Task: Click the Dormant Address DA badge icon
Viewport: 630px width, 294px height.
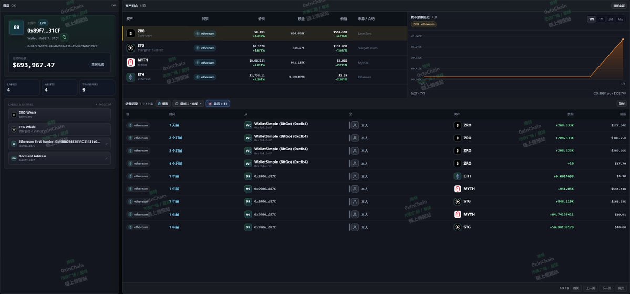Action: click(x=14, y=158)
